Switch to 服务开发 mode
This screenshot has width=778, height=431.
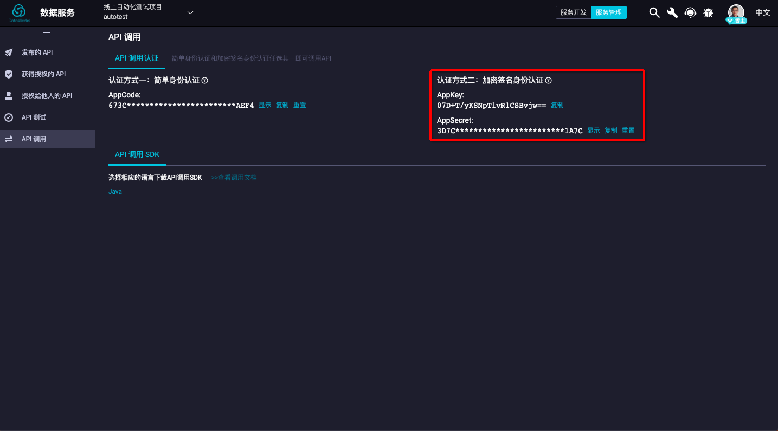pos(574,12)
